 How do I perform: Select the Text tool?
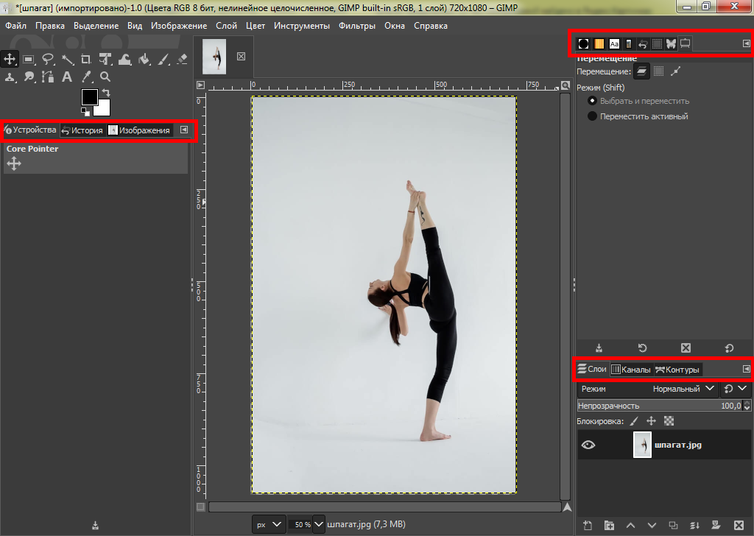(67, 77)
